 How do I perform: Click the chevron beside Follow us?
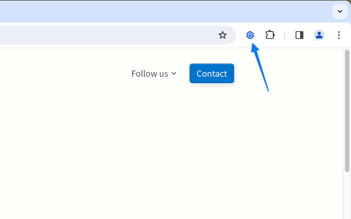tap(174, 74)
